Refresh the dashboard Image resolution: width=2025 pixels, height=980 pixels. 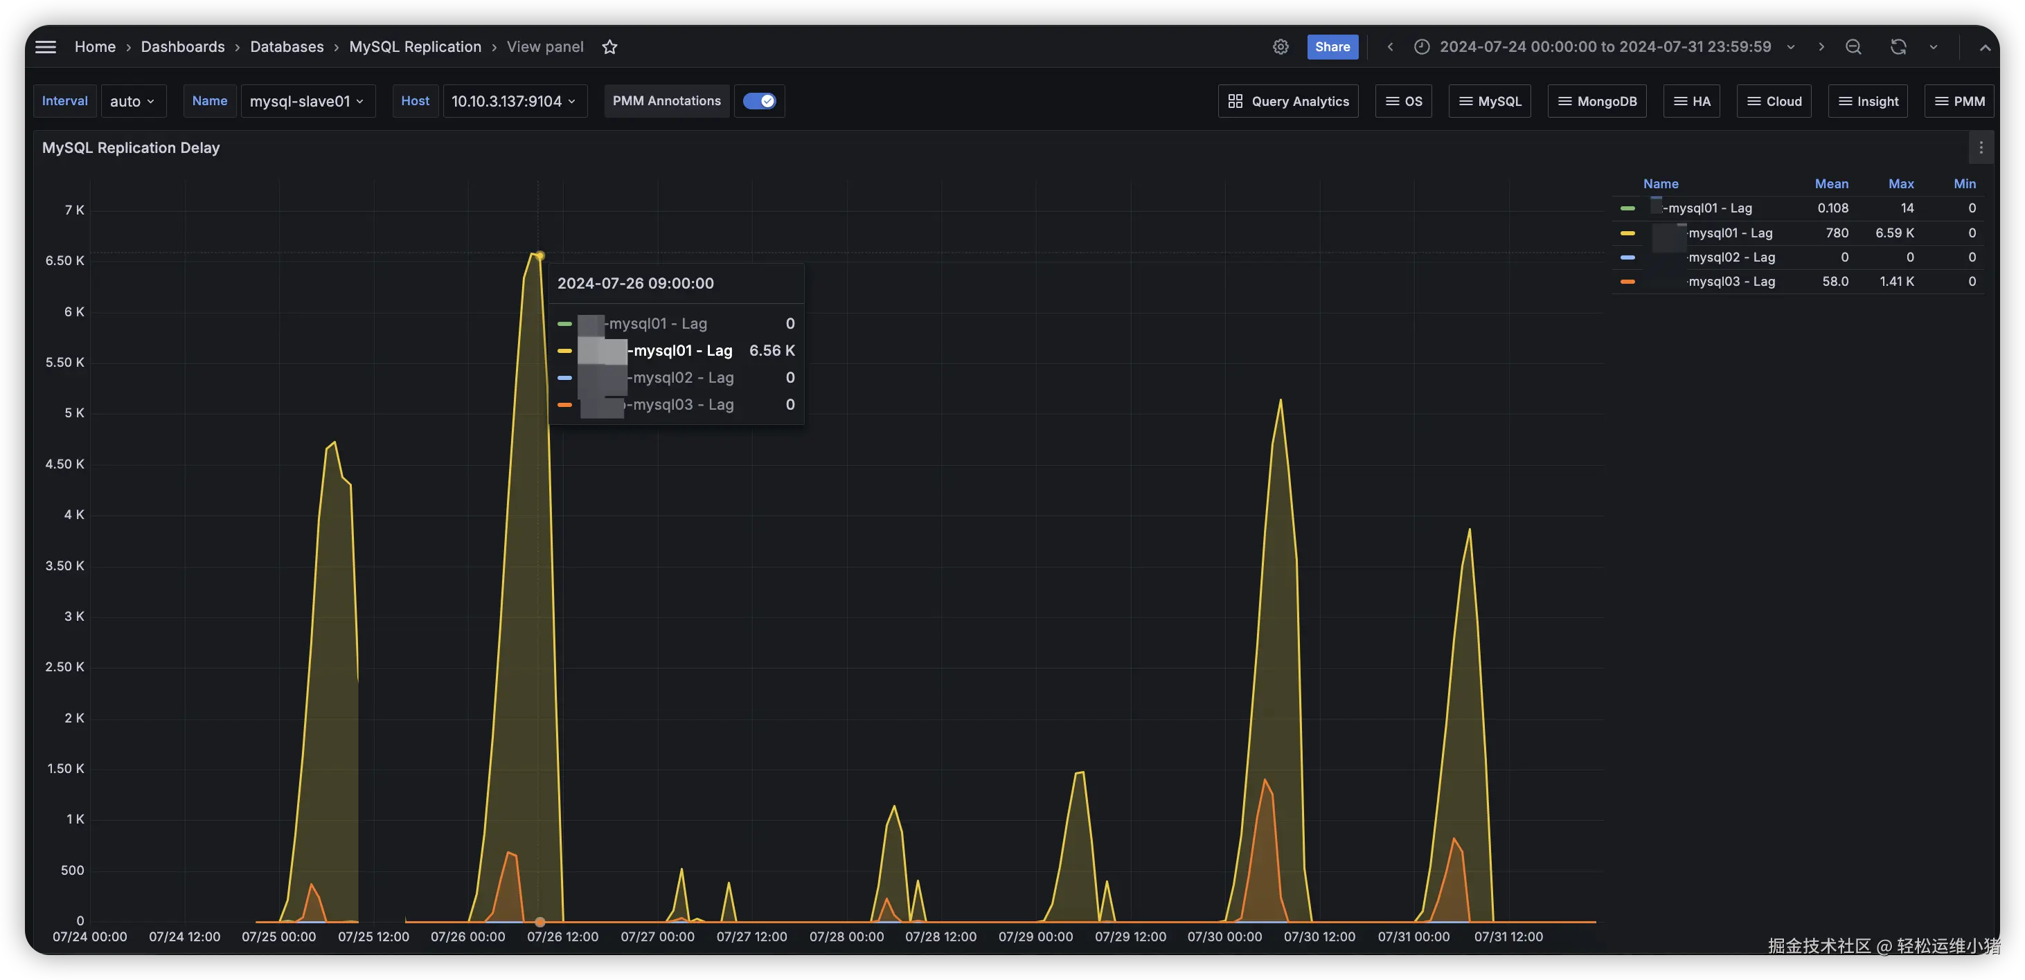coord(1898,46)
